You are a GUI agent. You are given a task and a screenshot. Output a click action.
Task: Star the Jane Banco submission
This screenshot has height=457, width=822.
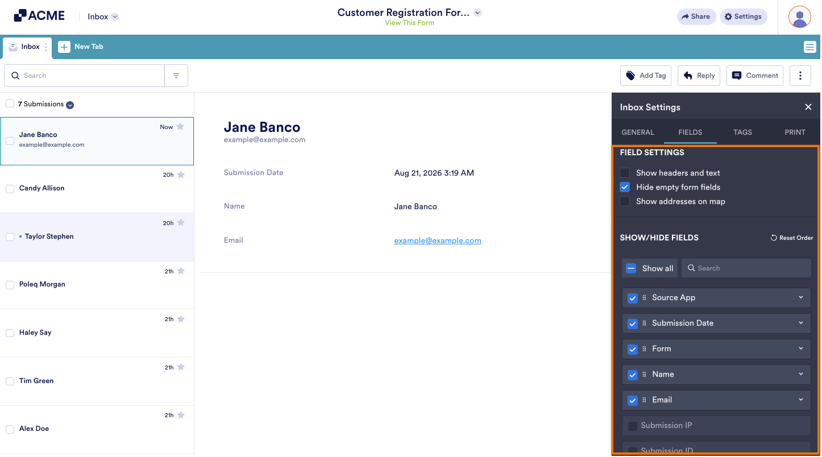[x=180, y=127]
